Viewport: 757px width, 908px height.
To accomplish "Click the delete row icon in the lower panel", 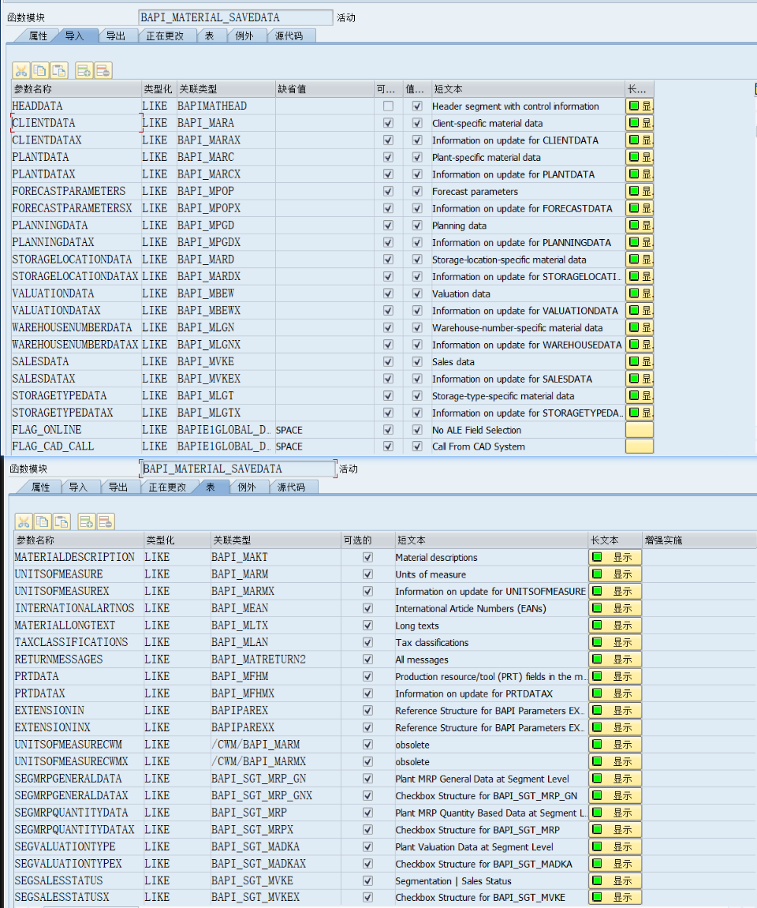I will 102,521.
